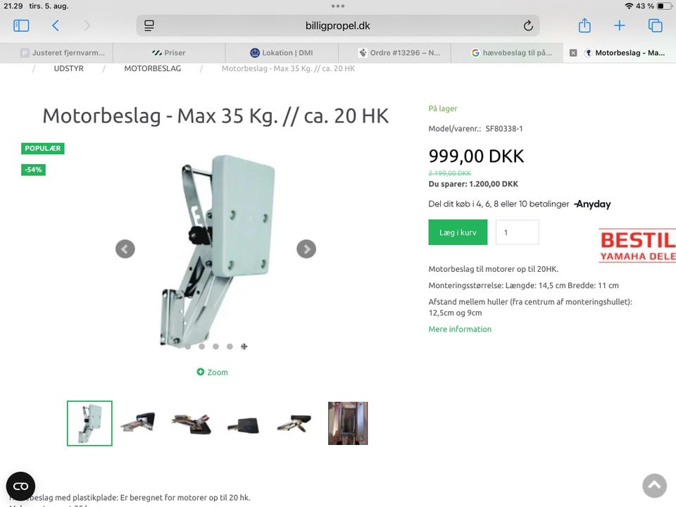Show the previous product image
Image resolution: width=676 pixels, height=507 pixels.
(x=125, y=249)
